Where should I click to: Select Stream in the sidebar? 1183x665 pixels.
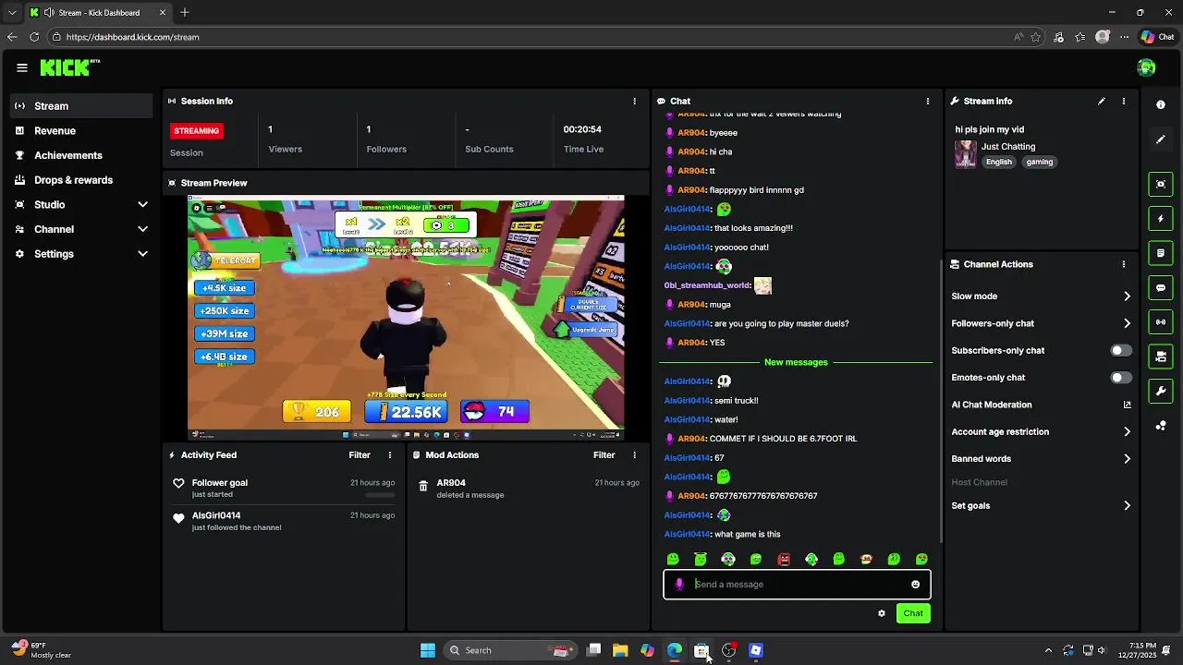pos(81,106)
